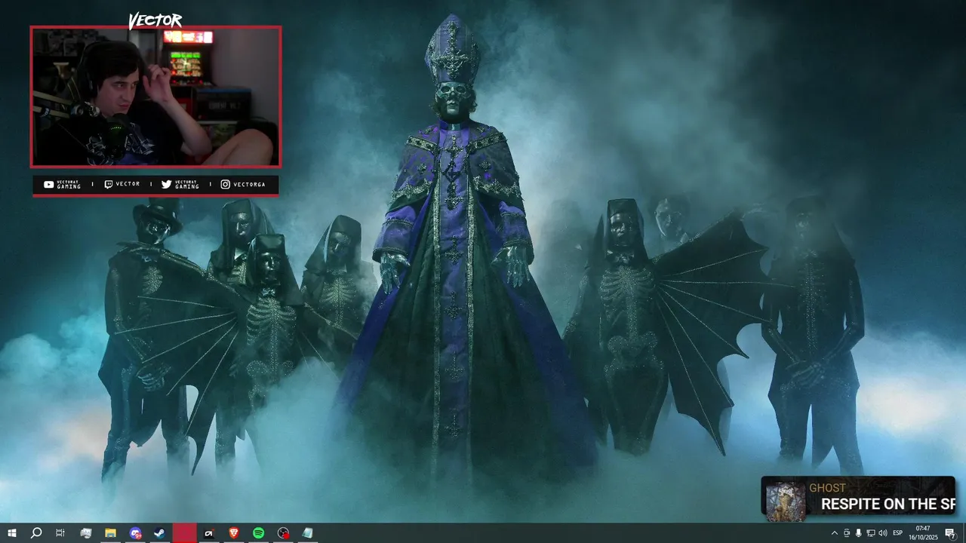This screenshot has height=543, width=966.
Task: Click the Instagram VECTORGA label
Action: tap(243, 185)
